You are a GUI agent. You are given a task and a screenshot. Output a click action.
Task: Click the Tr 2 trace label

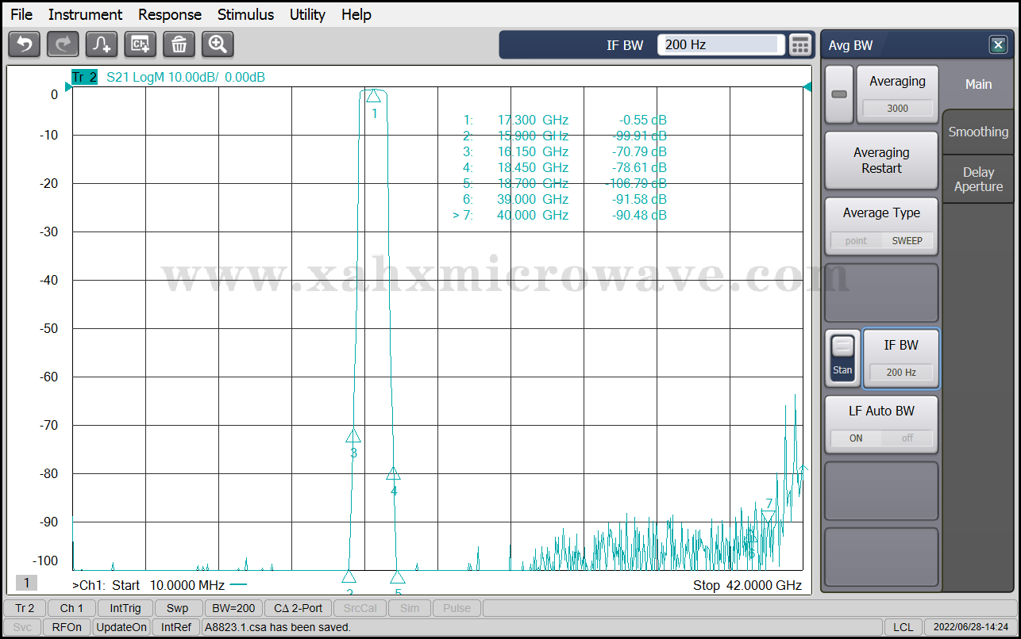click(x=84, y=77)
